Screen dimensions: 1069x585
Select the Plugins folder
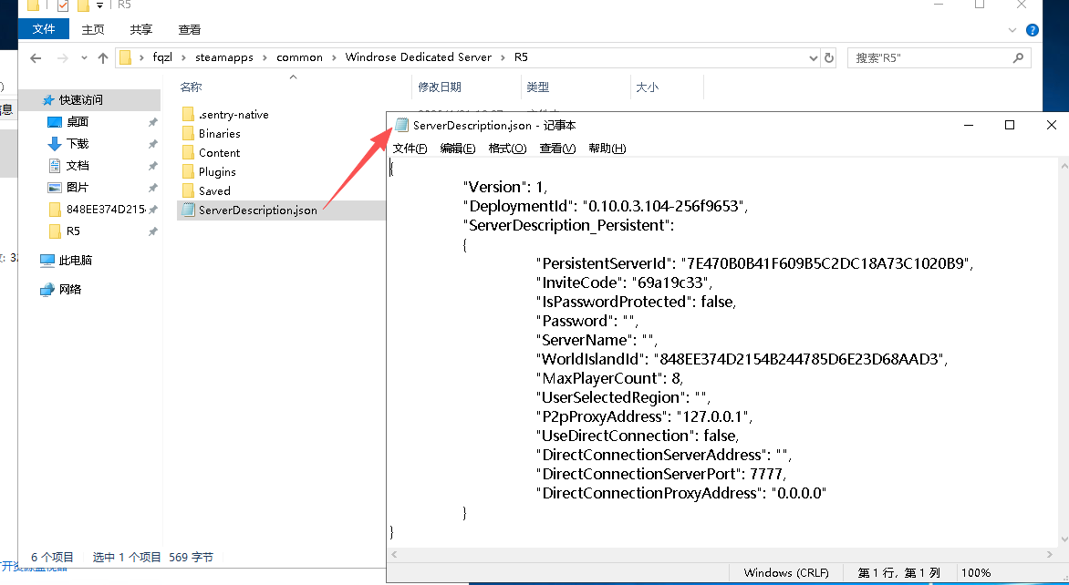click(217, 172)
